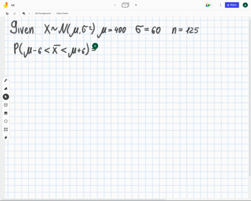Image resolution: width=251 pixels, height=201 pixels.
Task: Choose the Select arrow tool
Action: pyautogui.click(x=6, y=97)
